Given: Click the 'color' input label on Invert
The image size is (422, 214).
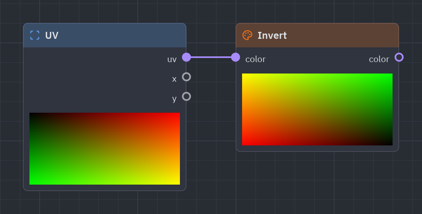Looking at the screenshot, I should [256, 59].
